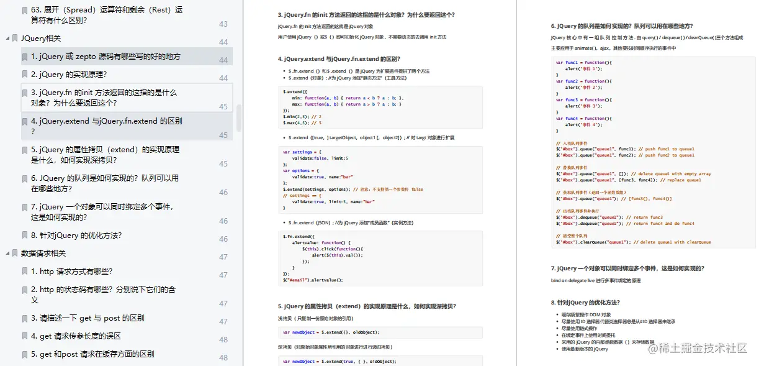Open bookmark '1. jQuery 或 zepto 源码有哪些写的好的地方'
The height and width of the screenshot is (366, 759).
(x=106, y=57)
